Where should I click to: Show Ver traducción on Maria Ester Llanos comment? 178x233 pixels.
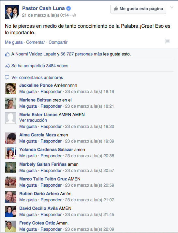click(33, 120)
